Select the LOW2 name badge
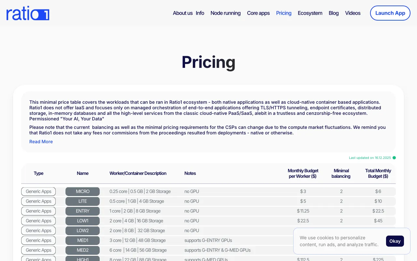 coord(82,231)
